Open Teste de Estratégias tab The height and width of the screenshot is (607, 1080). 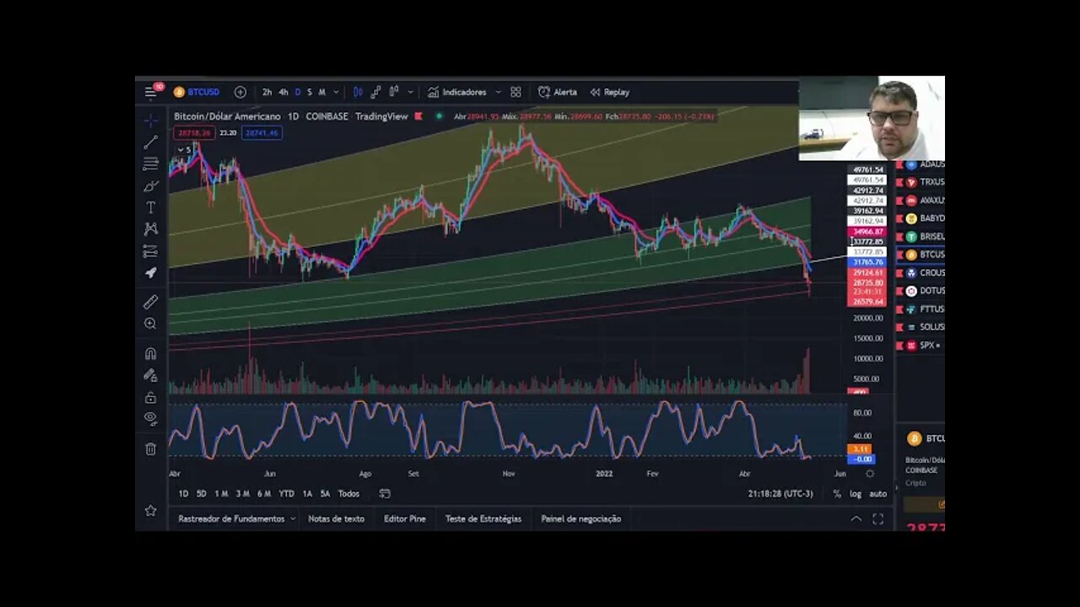pos(483,518)
